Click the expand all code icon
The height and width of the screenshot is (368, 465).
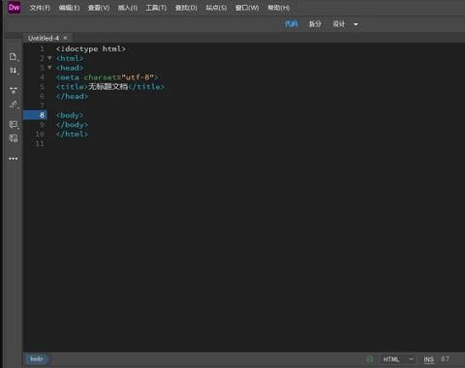coord(14,105)
